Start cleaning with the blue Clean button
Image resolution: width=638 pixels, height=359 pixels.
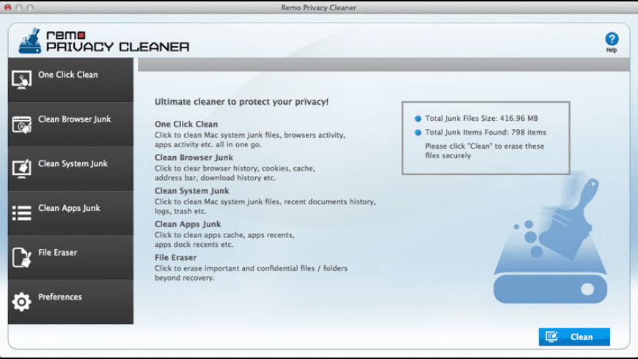tap(574, 336)
